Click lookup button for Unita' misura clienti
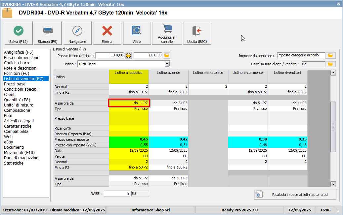The image size is (343, 215). click(x=330, y=64)
